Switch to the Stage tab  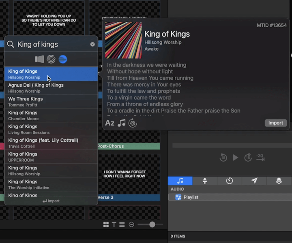(x=205, y=181)
